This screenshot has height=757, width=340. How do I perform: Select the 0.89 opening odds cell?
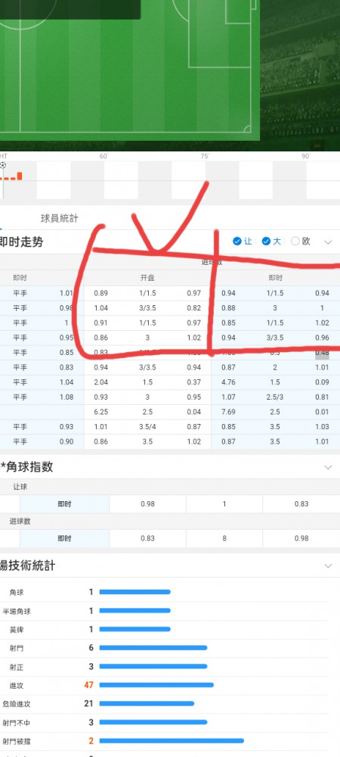point(101,293)
